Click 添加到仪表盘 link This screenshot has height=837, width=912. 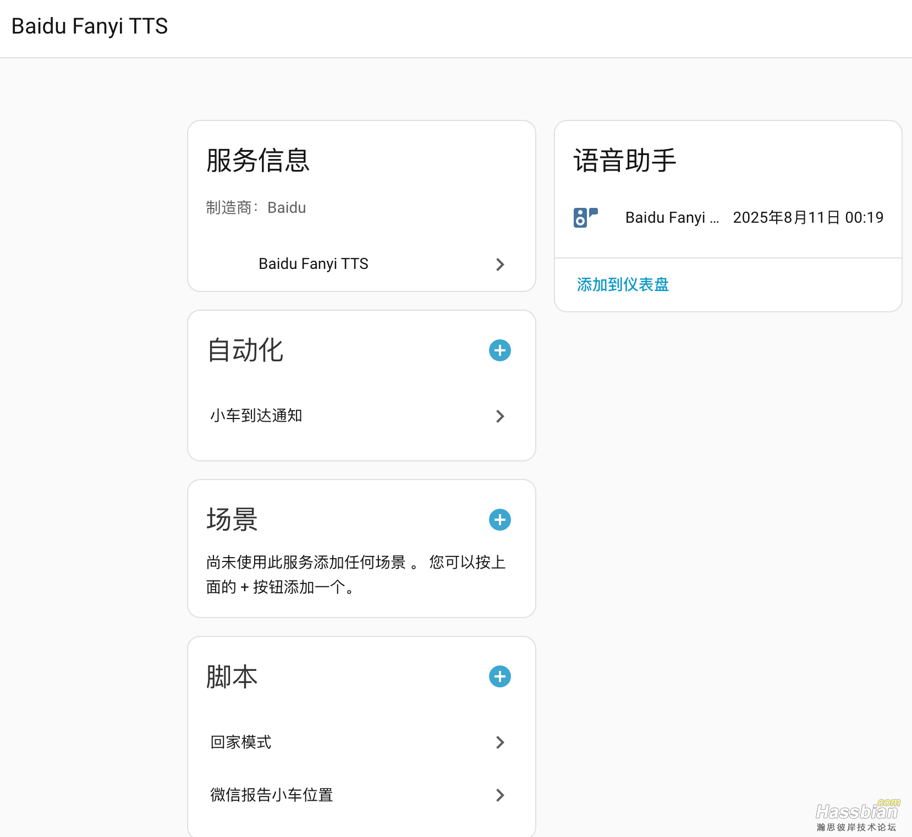click(x=623, y=284)
